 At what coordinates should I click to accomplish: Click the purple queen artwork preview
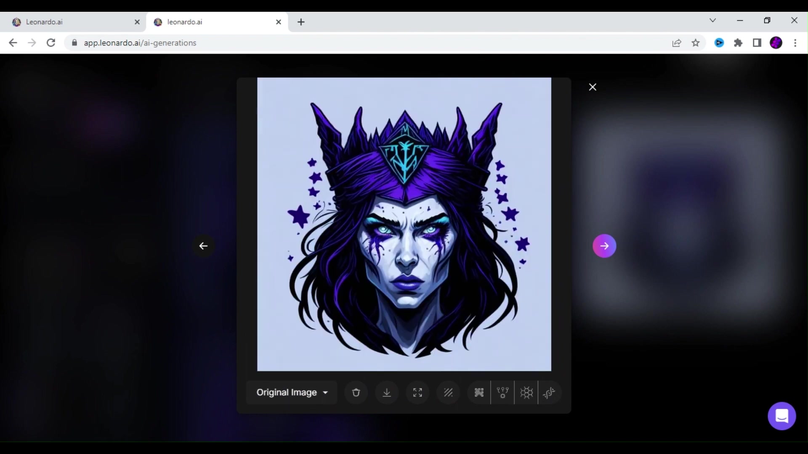click(x=404, y=224)
